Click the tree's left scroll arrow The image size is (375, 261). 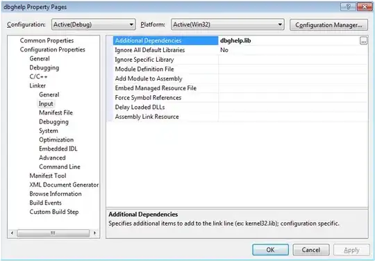[x=12, y=233]
